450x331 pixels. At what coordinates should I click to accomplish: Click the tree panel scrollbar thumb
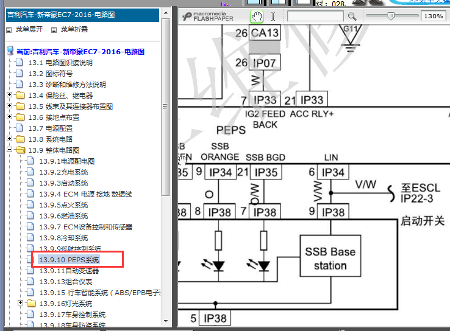[166, 106]
